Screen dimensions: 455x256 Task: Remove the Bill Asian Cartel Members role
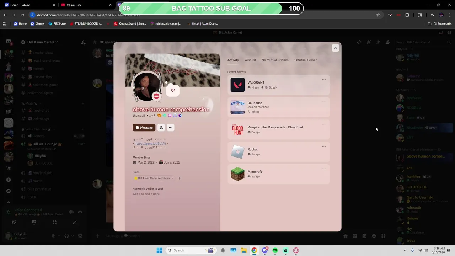point(172,178)
